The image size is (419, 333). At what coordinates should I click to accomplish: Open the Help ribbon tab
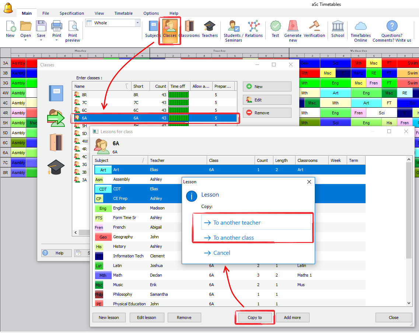(x=174, y=13)
